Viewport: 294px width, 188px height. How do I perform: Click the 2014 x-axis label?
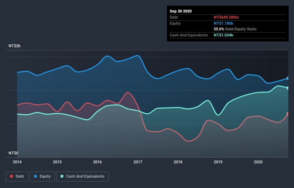(17, 162)
